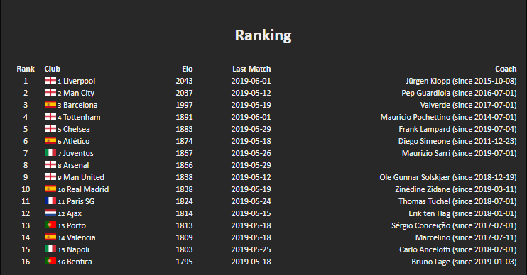Viewport: 527px width, 275px height.
Task: Click the Last Match column header
Action: (251, 69)
